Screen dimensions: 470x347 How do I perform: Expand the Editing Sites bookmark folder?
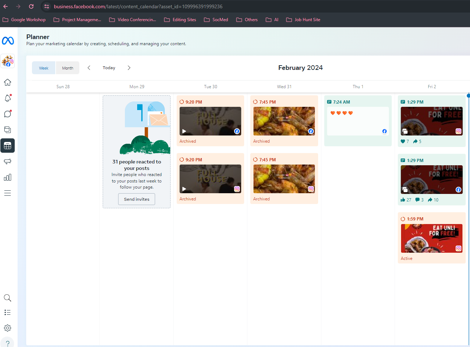tap(180, 20)
